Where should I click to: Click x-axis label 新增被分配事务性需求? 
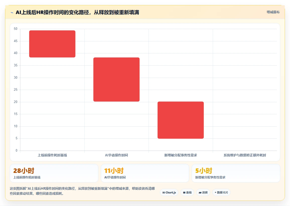pyautogui.click(x=181, y=155)
